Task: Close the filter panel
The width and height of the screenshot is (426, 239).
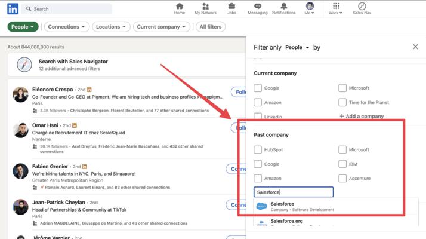Action: point(415,47)
